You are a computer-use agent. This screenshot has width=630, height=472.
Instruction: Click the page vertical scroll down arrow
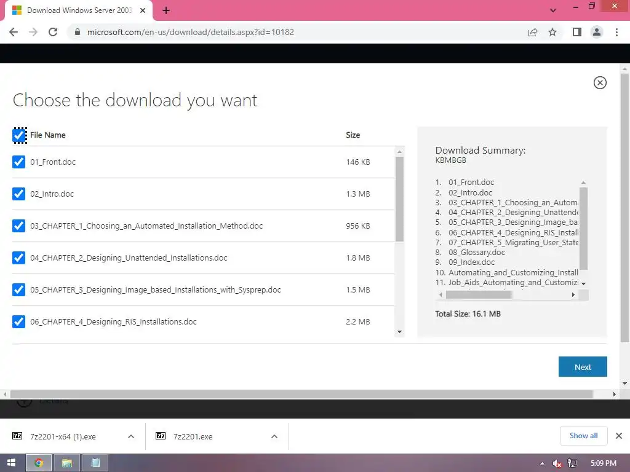click(625, 383)
